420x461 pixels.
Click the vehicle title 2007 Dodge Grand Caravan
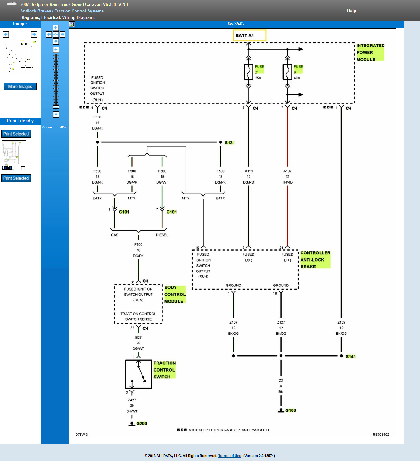pyautogui.click(x=75, y=4)
